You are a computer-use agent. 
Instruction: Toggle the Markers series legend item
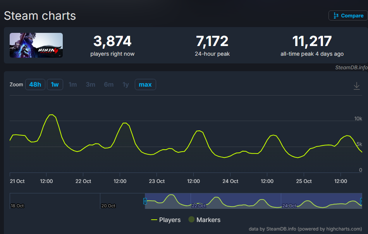tap(205, 220)
